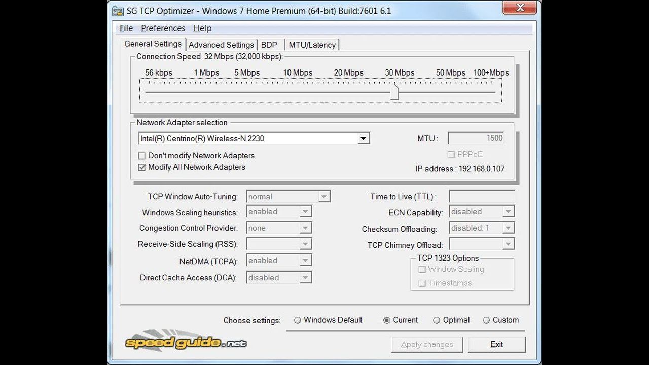This screenshot has width=649, height=365.
Task: Open the Help menu
Action: click(202, 28)
